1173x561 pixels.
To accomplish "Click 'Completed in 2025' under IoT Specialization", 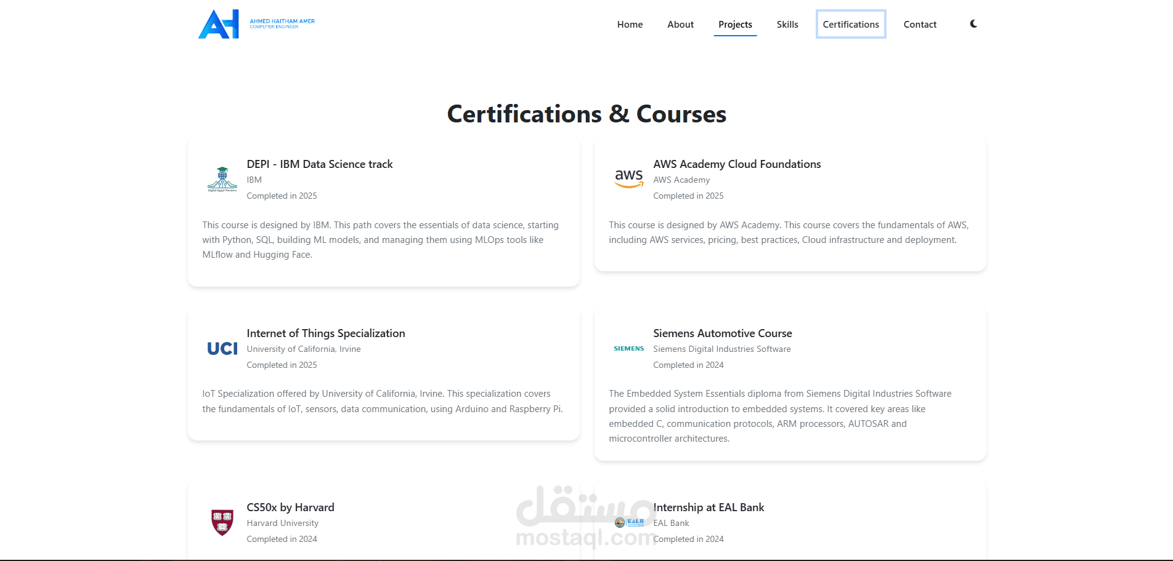I will click(x=282, y=365).
